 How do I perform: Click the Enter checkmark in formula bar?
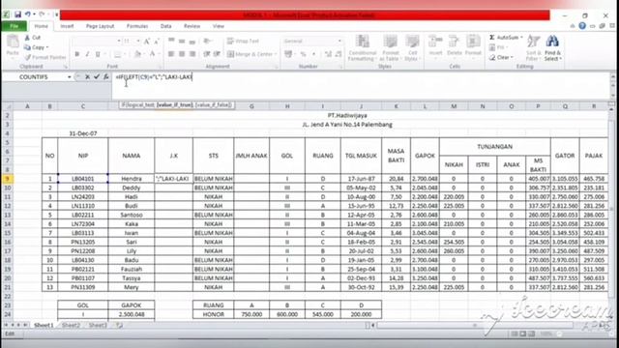click(x=97, y=77)
